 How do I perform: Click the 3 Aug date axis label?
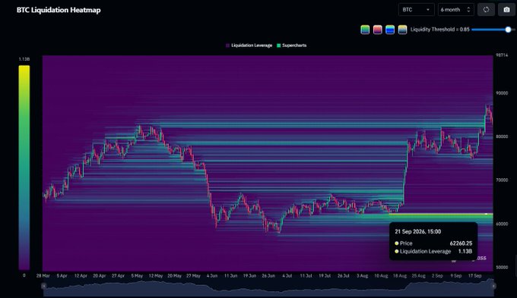[362, 276]
